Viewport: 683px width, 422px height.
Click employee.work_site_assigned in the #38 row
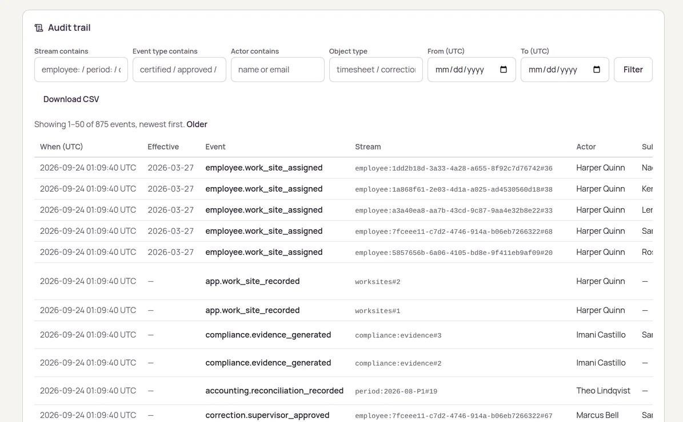264,189
